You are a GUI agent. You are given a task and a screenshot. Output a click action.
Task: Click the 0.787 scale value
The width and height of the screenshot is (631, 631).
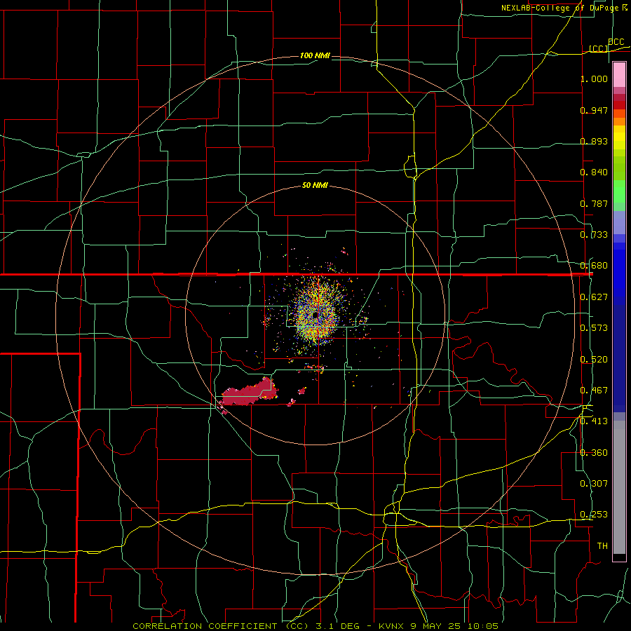594,203
